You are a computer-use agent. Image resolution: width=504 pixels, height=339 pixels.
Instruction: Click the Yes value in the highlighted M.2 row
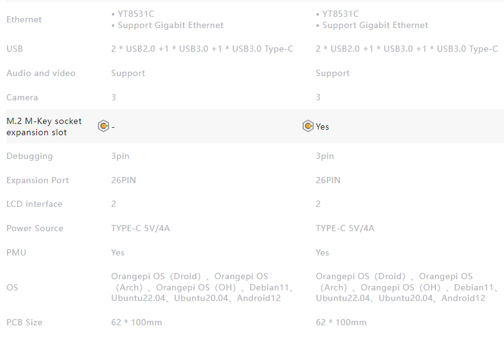(322, 127)
